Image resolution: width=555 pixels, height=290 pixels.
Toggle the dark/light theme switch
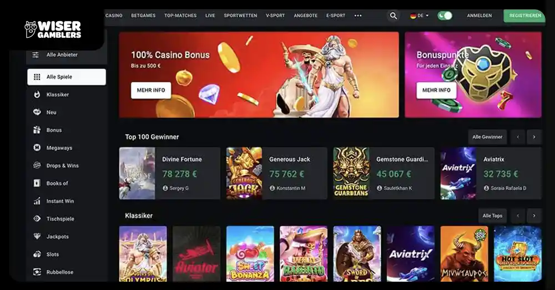pyautogui.click(x=445, y=16)
